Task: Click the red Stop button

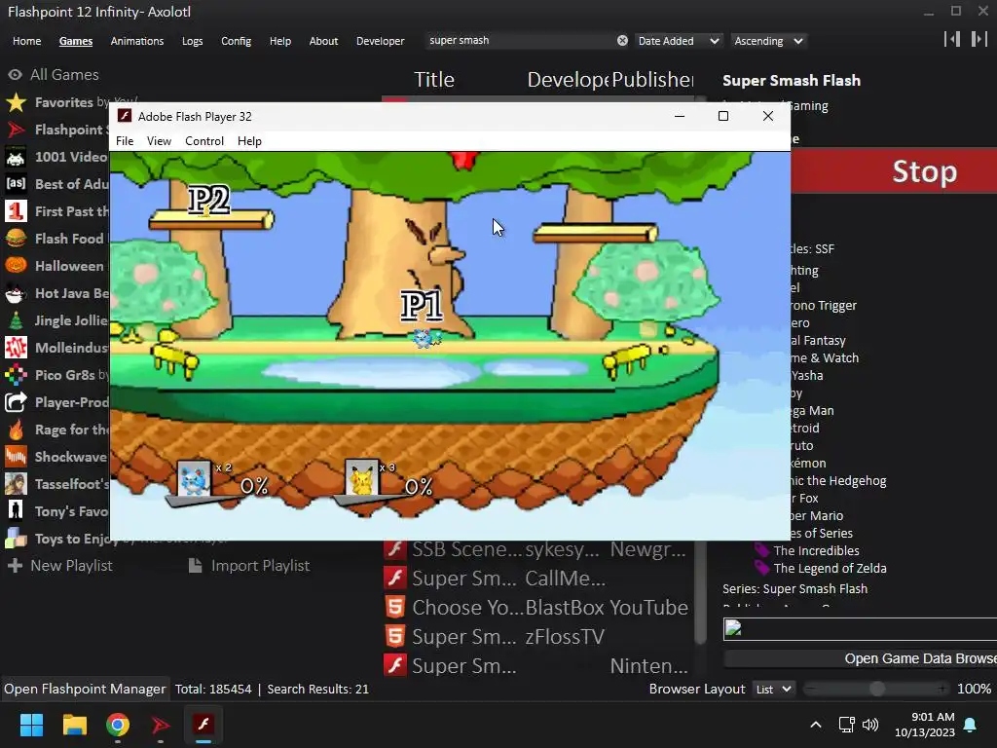Action: point(894,170)
